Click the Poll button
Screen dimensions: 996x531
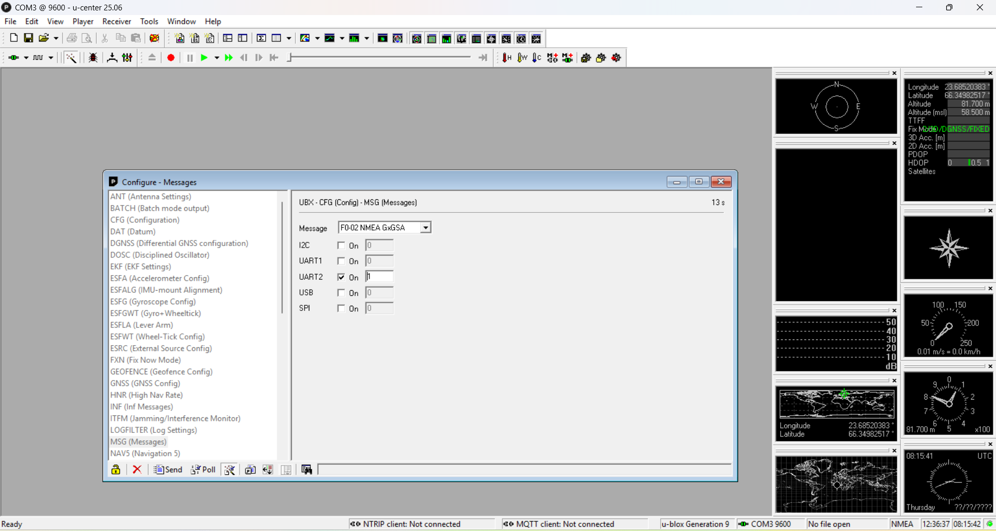tap(203, 470)
